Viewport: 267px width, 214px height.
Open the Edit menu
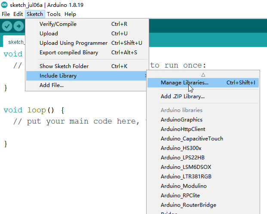18,14
